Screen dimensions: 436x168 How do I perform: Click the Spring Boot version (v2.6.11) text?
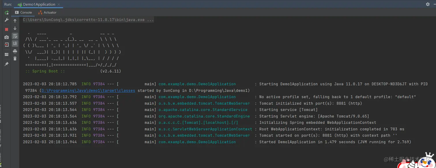click(x=111, y=71)
